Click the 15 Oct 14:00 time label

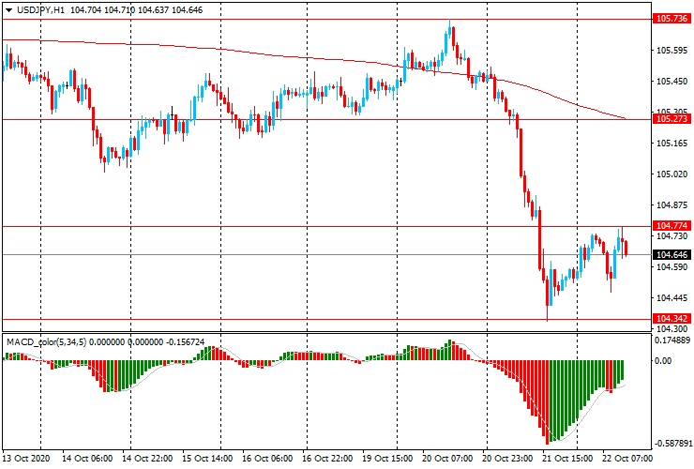(207, 458)
